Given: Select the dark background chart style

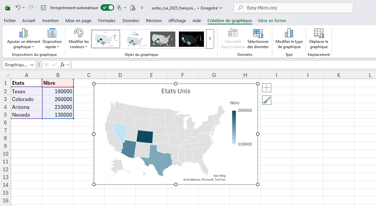Looking at the screenshot, I should coord(192,39).
